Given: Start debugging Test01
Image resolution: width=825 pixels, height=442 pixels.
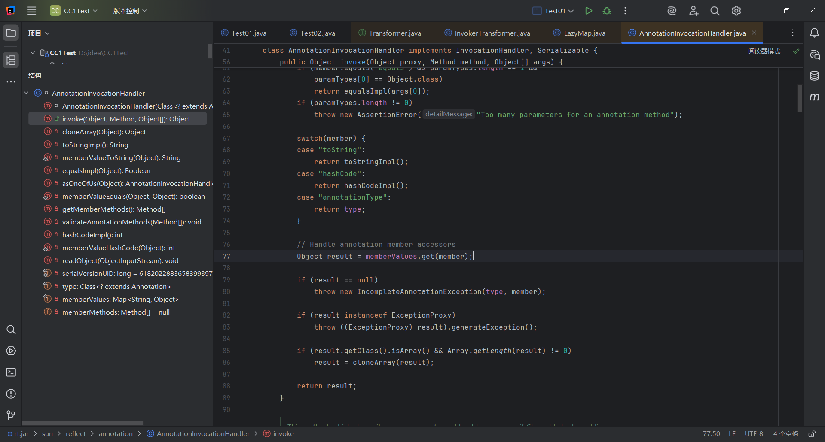Looking at the screenshot, I should tap(607, 11).
